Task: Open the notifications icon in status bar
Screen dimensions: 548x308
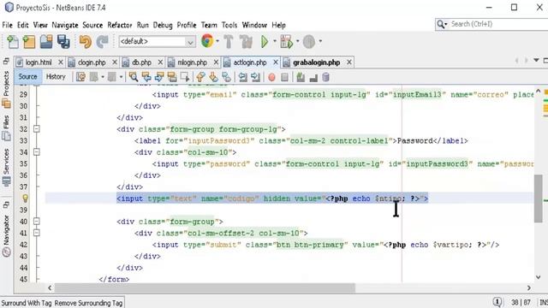Action: click(x=497, y=302)
